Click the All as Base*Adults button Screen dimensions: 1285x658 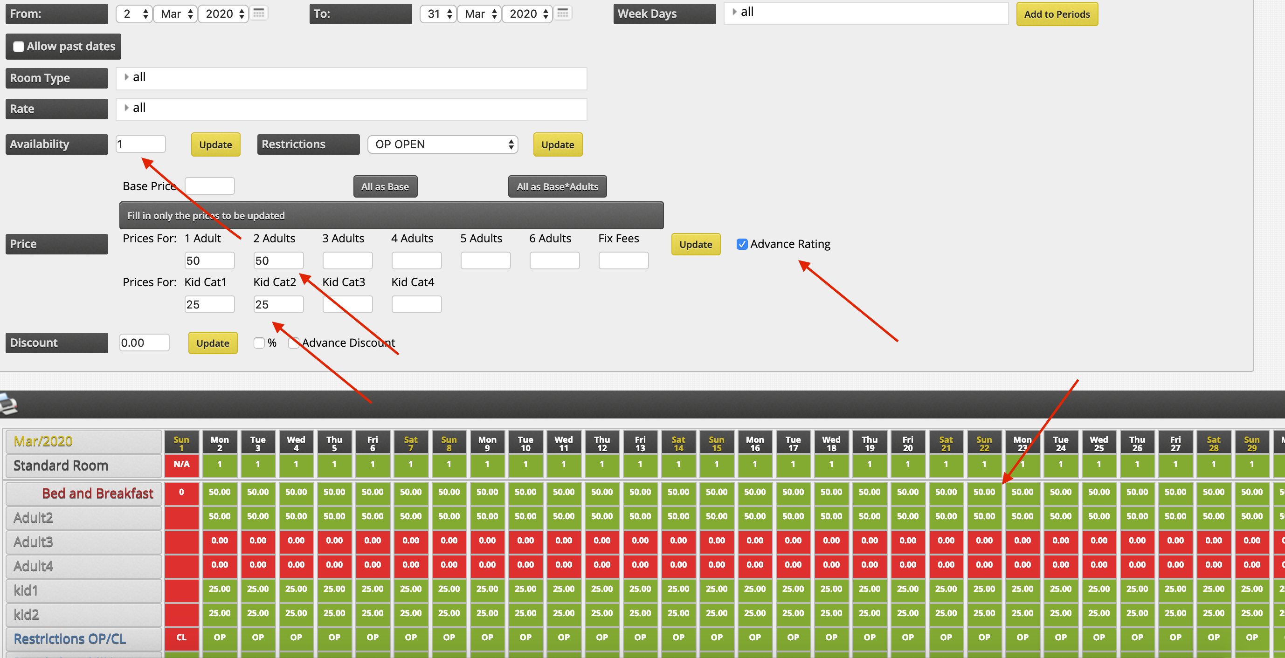coord(557,187)
